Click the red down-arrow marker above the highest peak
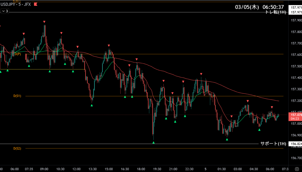The width and height of the screenshot is (302, 172). [x=44, y=22]
